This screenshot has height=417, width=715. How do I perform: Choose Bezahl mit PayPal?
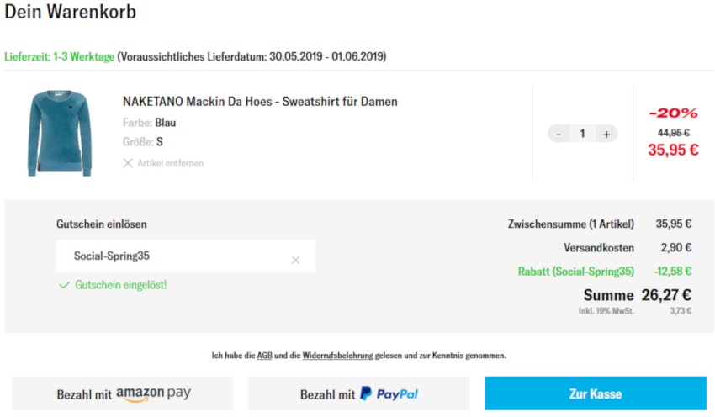359,393
